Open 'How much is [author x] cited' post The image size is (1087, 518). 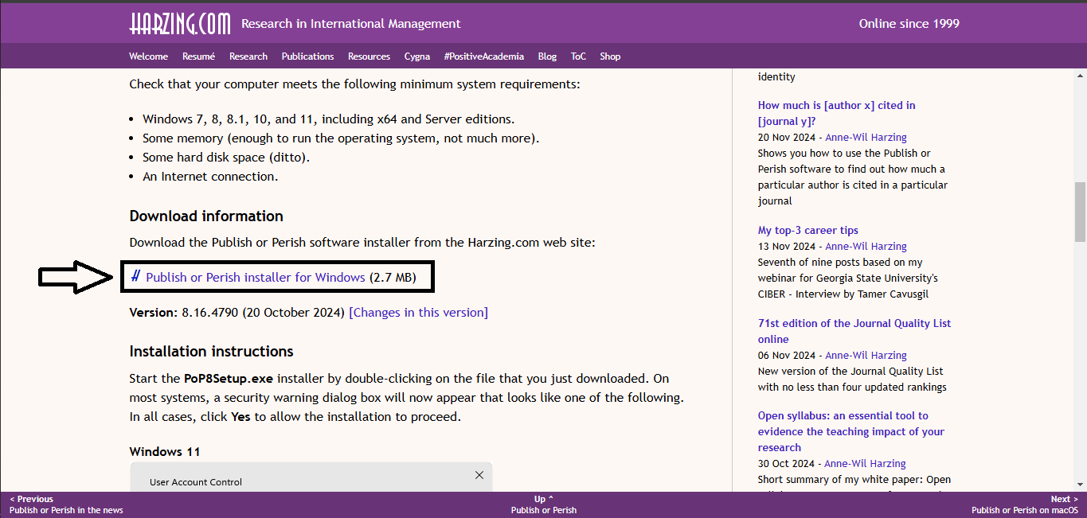tap(836, 113)
